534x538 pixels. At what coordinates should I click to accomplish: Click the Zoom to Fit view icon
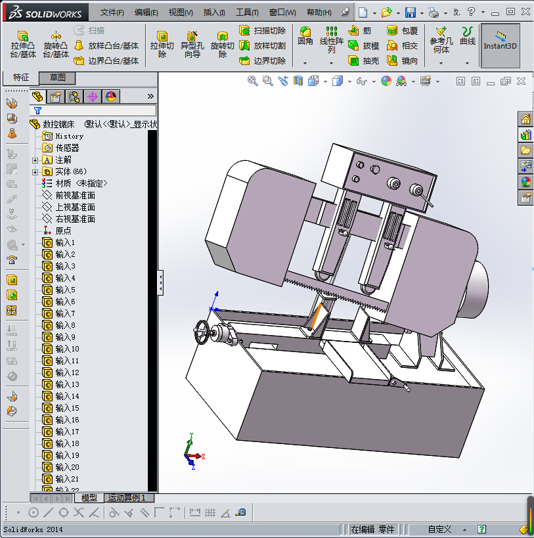252,81
